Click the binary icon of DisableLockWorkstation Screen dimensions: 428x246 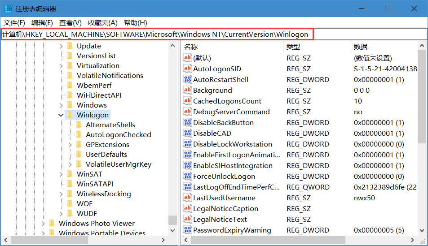point(187,144)
